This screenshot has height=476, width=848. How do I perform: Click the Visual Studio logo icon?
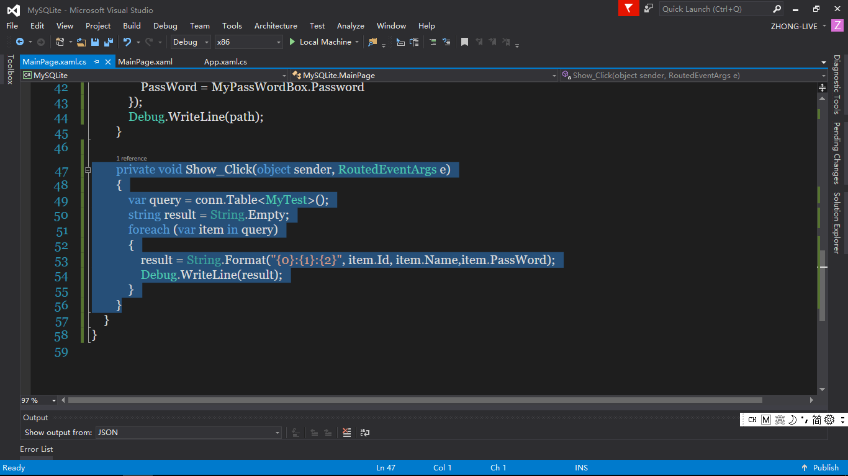(x=13, y=10)
